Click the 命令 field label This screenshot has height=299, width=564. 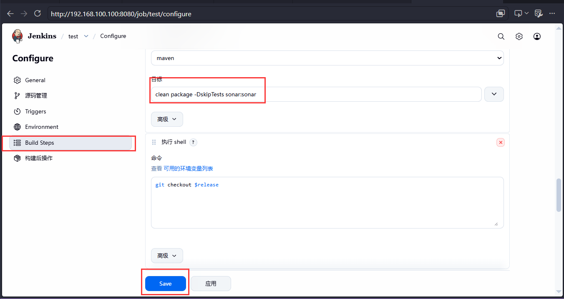tap(156, 158)
